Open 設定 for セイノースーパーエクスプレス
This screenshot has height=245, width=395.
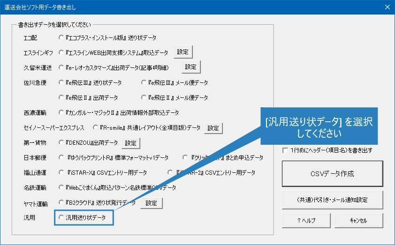[x=213, y=127]
